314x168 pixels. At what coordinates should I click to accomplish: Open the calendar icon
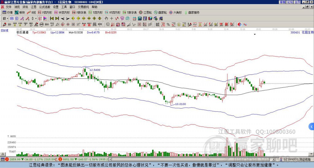point(134,19)
